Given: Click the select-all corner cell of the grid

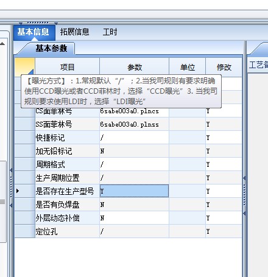Looking at the screenshot, I should (x=24, y=66).
